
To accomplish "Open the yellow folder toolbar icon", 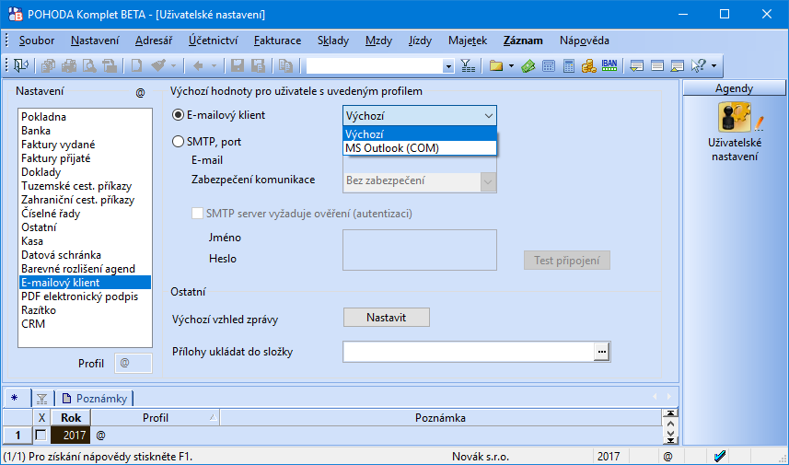I will coord(496,65).
